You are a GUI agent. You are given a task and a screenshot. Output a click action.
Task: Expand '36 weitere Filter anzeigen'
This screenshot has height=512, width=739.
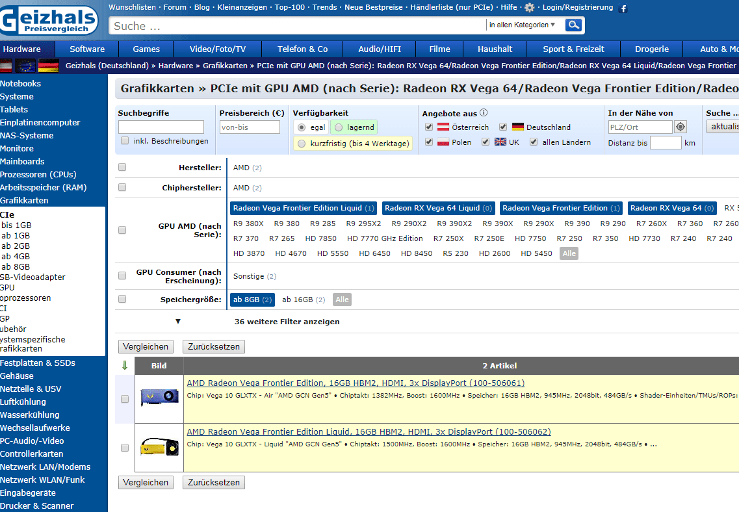(x=287, y=322)
